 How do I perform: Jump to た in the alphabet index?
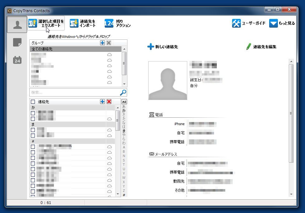(x=124, y=119)
